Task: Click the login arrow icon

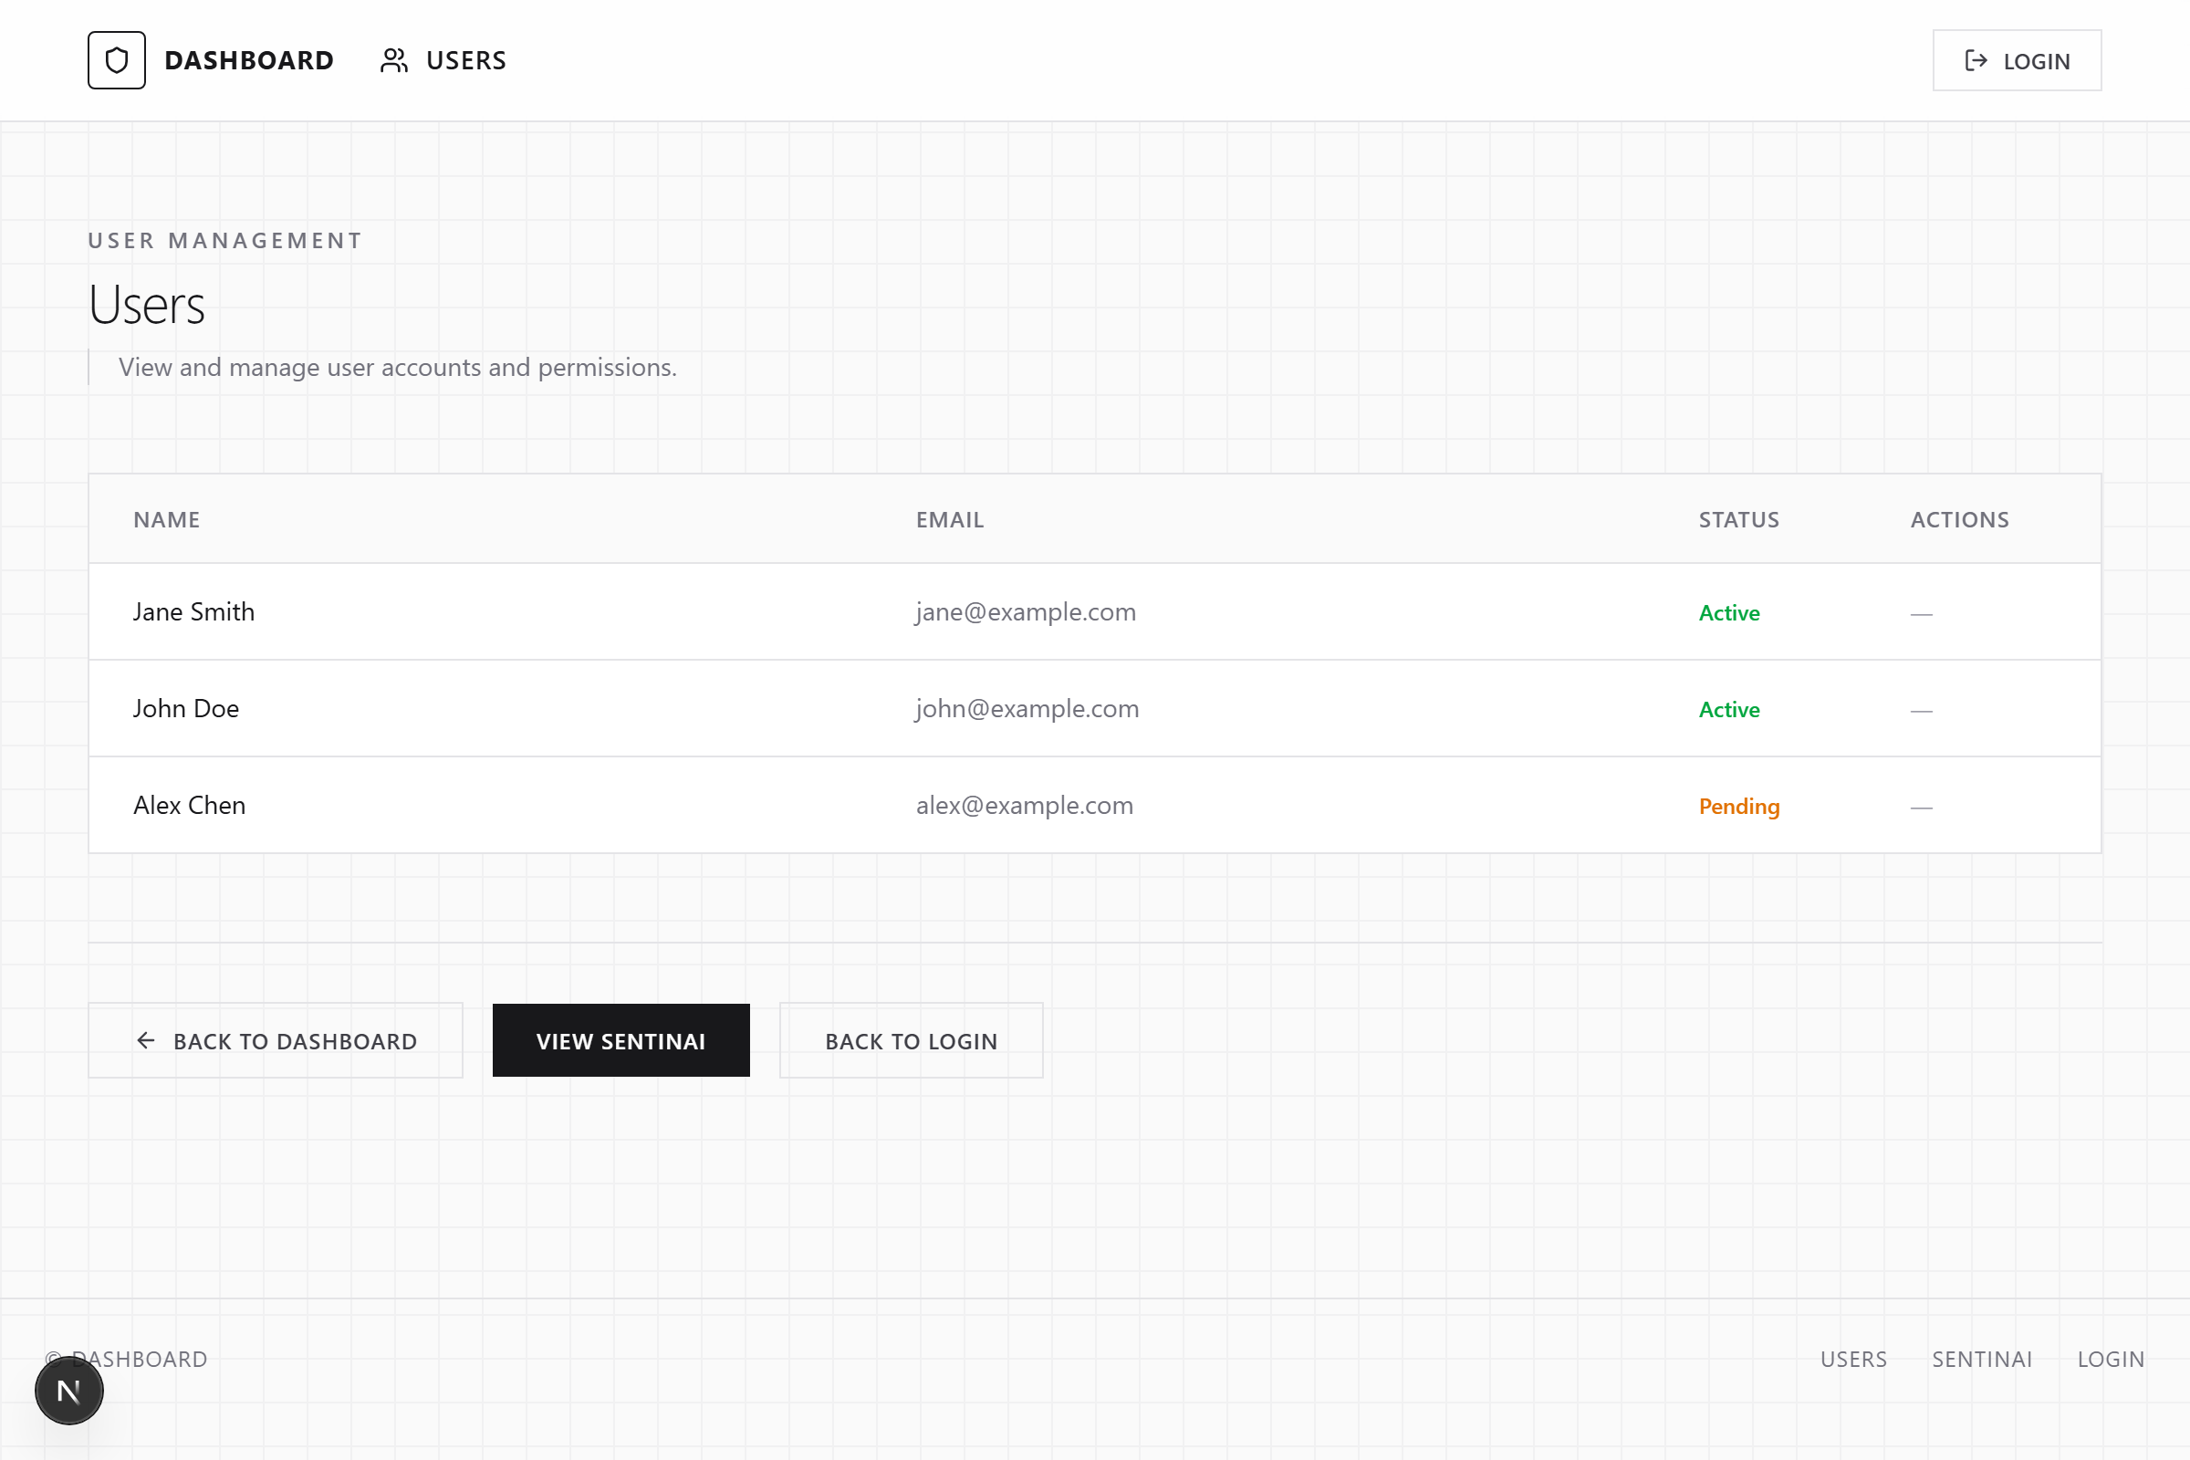Action: click(1976, 60)
